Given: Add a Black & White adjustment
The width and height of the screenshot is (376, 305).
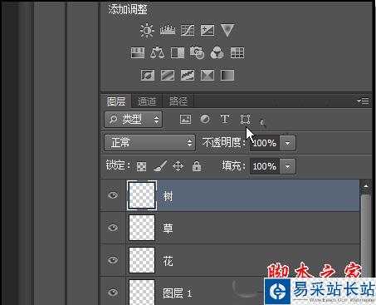Looking at the screenshot, I should pos(178,52).
